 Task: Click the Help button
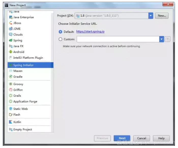click(x=161, y=138)
